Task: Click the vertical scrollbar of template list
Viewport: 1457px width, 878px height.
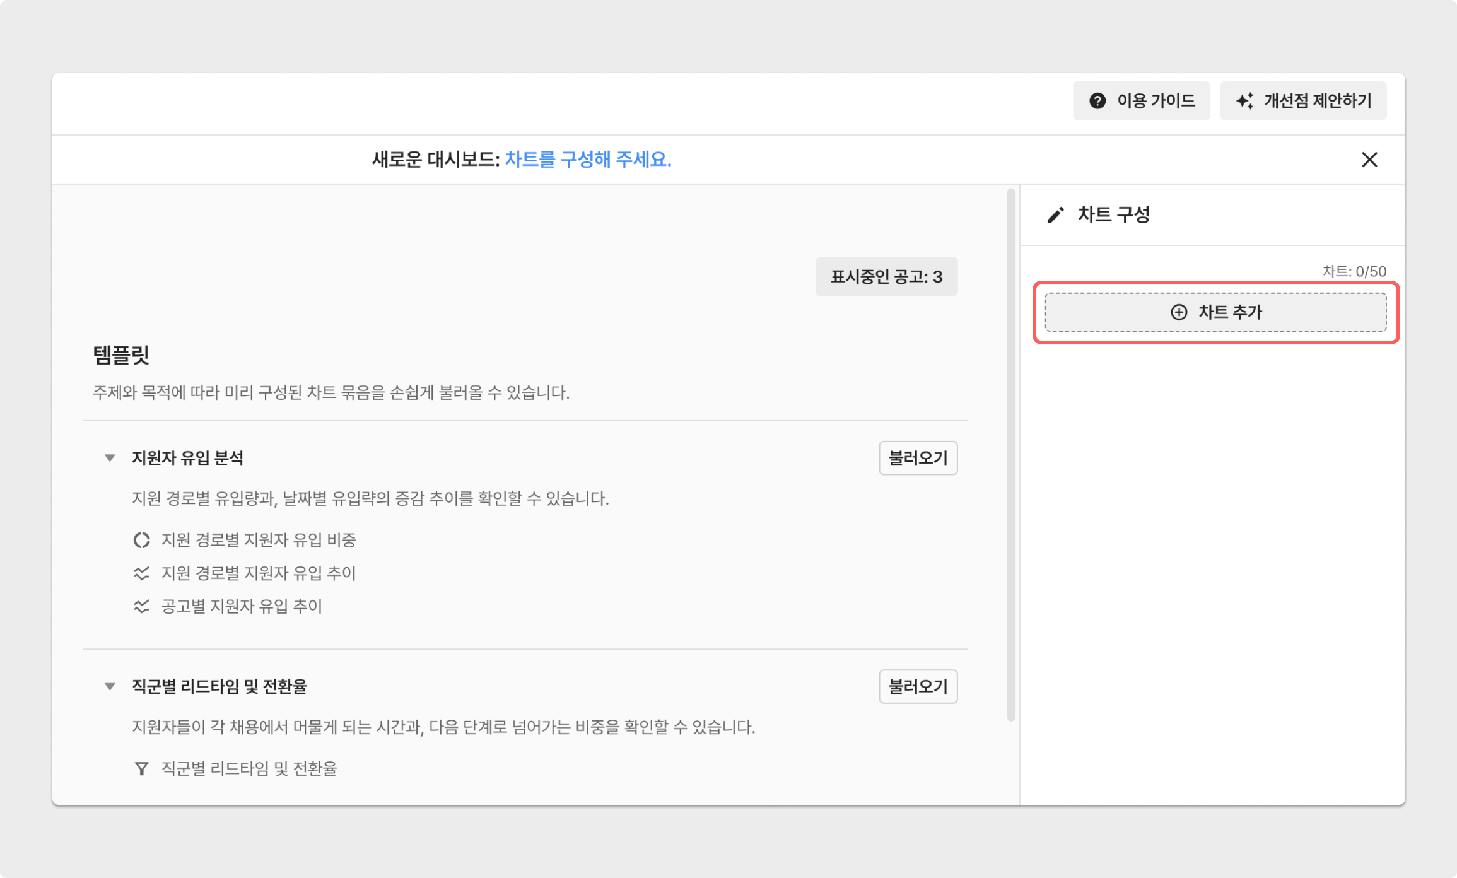Action: click(1010, 454)
